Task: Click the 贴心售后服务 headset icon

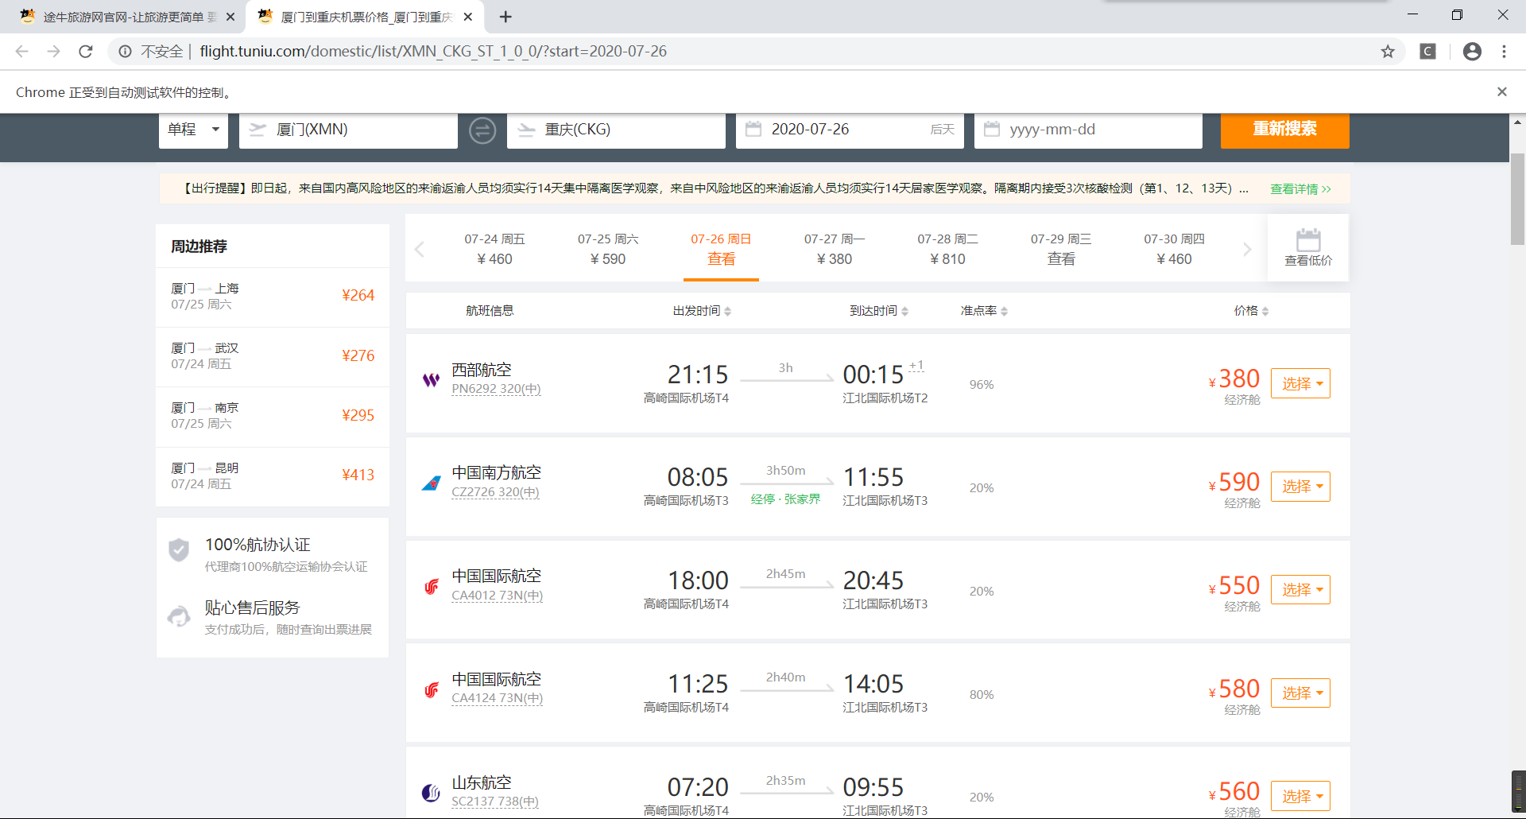Action: click(179, 616)
